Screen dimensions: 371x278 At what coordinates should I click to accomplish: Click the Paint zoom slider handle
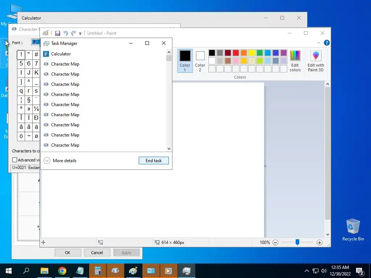[x=297, y=242]
